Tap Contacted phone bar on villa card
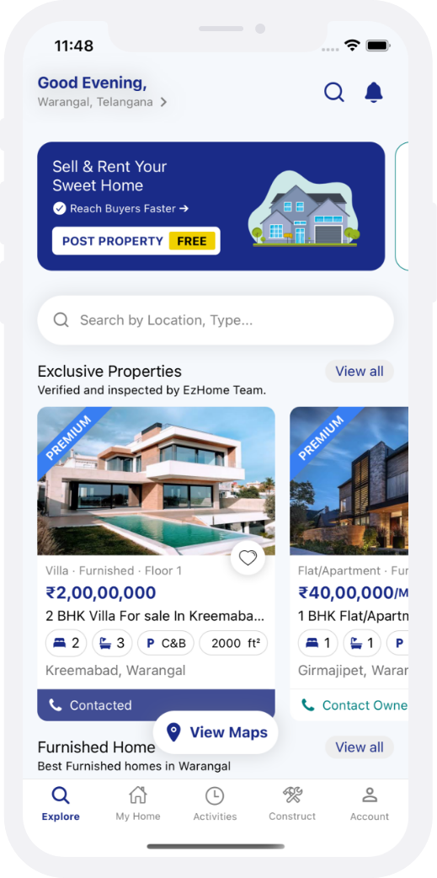This screenshot has width=437, height=878. pyautogui.click(x=156, y=705)
